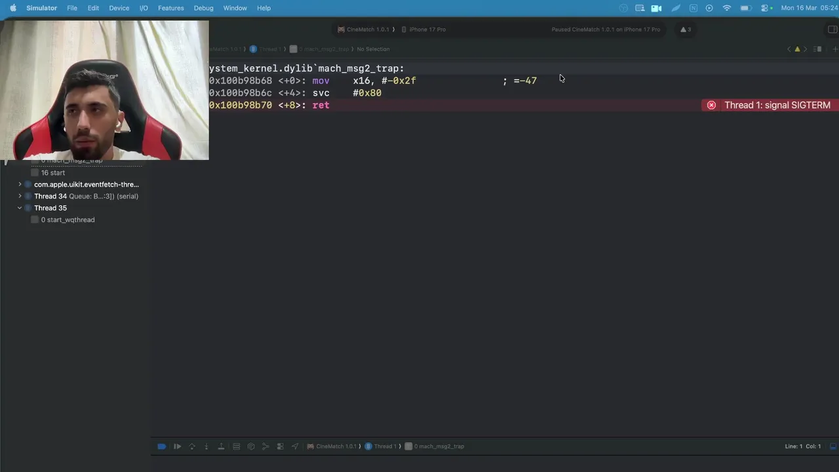Click the svc #0x80 instruction line
The image size is (839, 472).
click(x=295, y=93)
